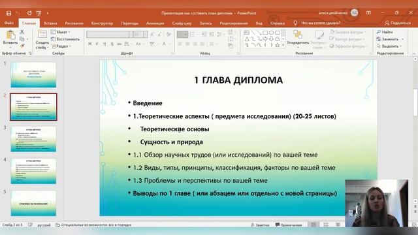Insert a text box from the shapes gallery
This screenshot has width=418, height=235.
tap(247, 33)
